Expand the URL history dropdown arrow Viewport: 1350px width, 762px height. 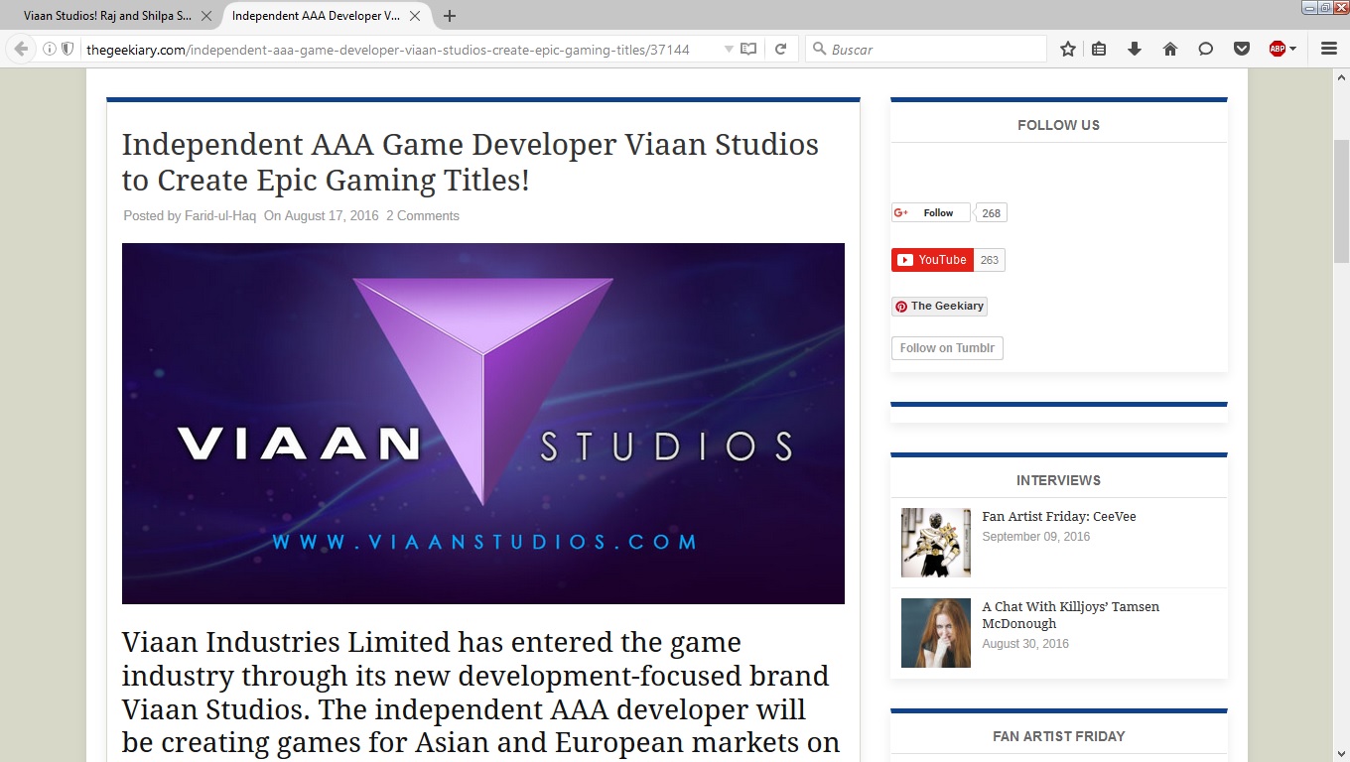(x=729, y=49)
